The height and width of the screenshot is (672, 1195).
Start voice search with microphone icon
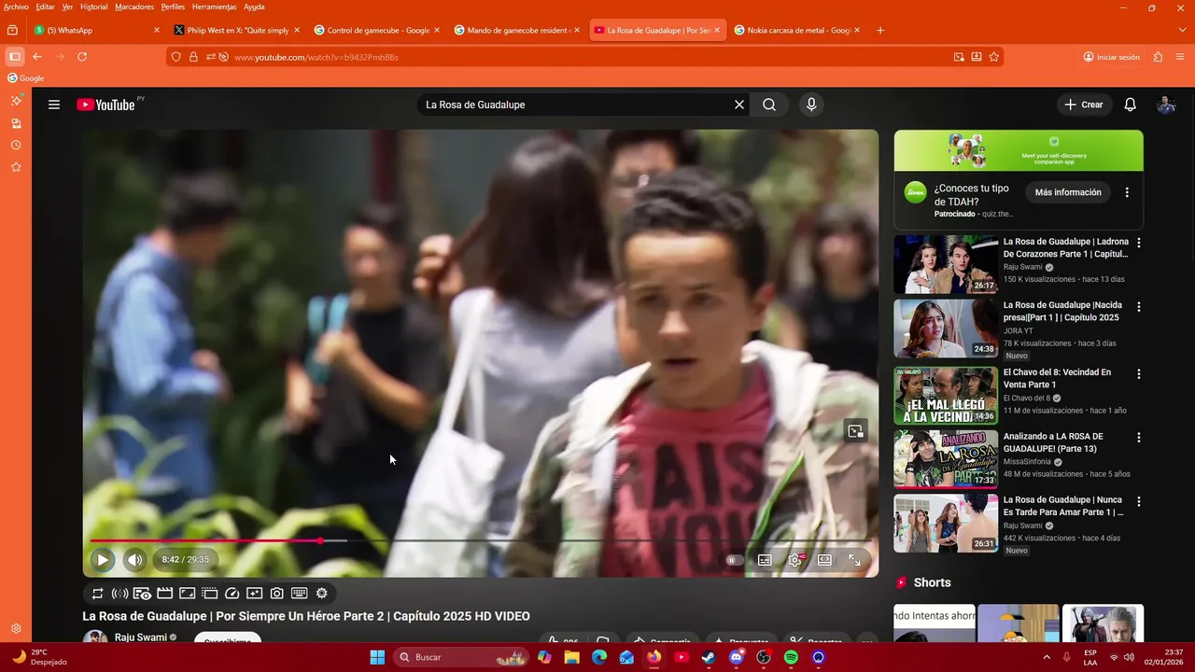pos(811,105)
